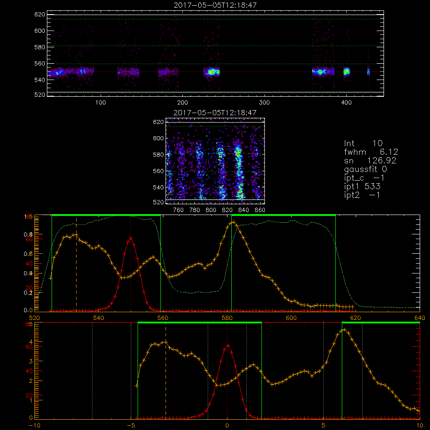
Task: Click the green bar spanning 581–614 in upper profile plot
Action: 283,215
